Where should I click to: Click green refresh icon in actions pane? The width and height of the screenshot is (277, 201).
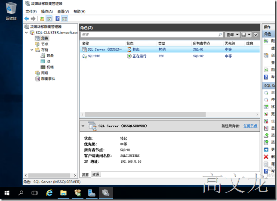[266, 70]
